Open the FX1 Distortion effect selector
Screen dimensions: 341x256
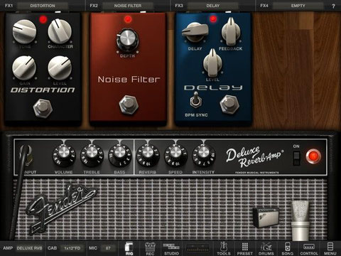tap(43, 6)
